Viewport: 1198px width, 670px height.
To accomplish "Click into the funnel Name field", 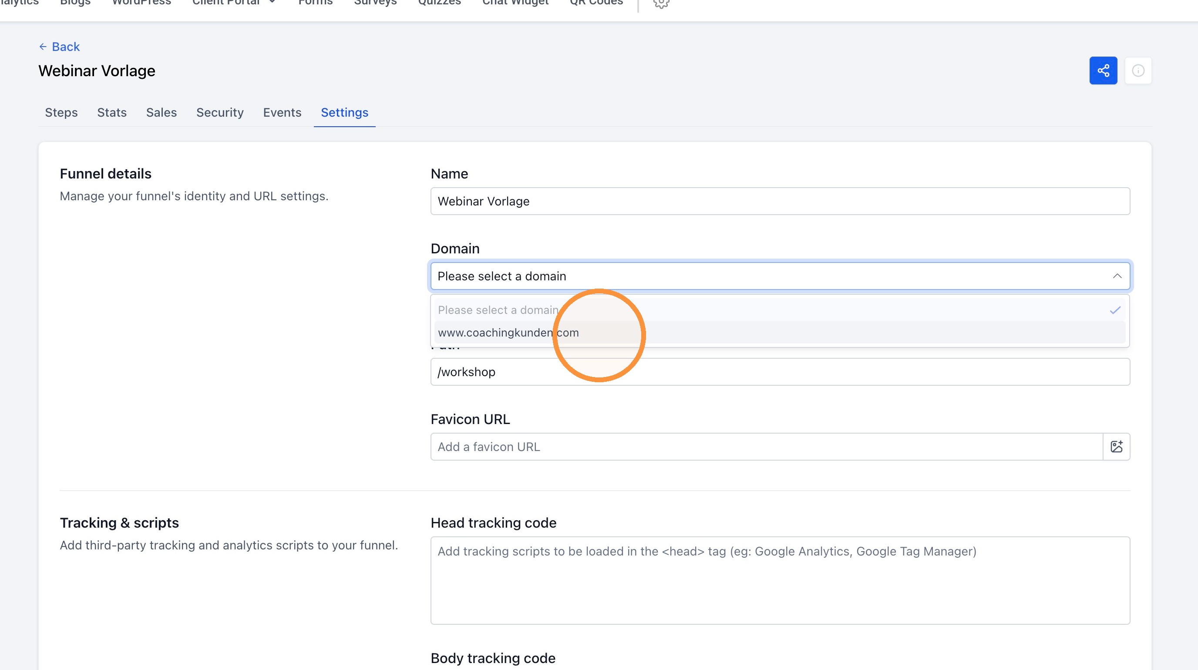I will (780, 201).
